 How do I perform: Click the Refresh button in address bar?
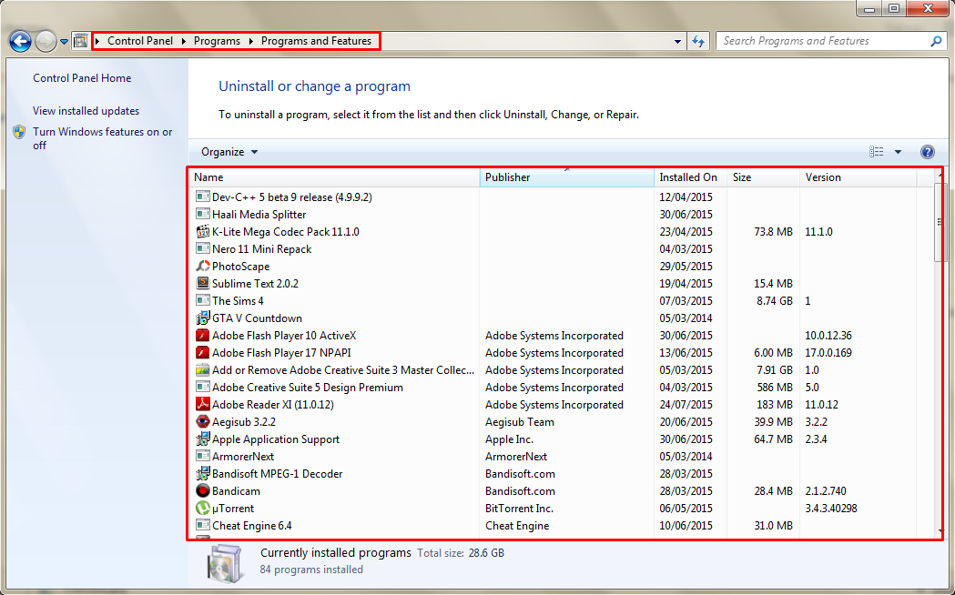pos(698,41)
